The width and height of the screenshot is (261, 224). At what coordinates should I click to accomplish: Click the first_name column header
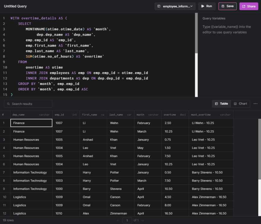93,115
